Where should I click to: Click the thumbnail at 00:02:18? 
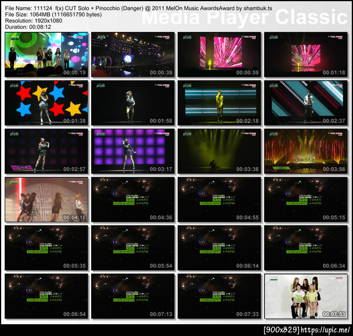coord(219,103)
